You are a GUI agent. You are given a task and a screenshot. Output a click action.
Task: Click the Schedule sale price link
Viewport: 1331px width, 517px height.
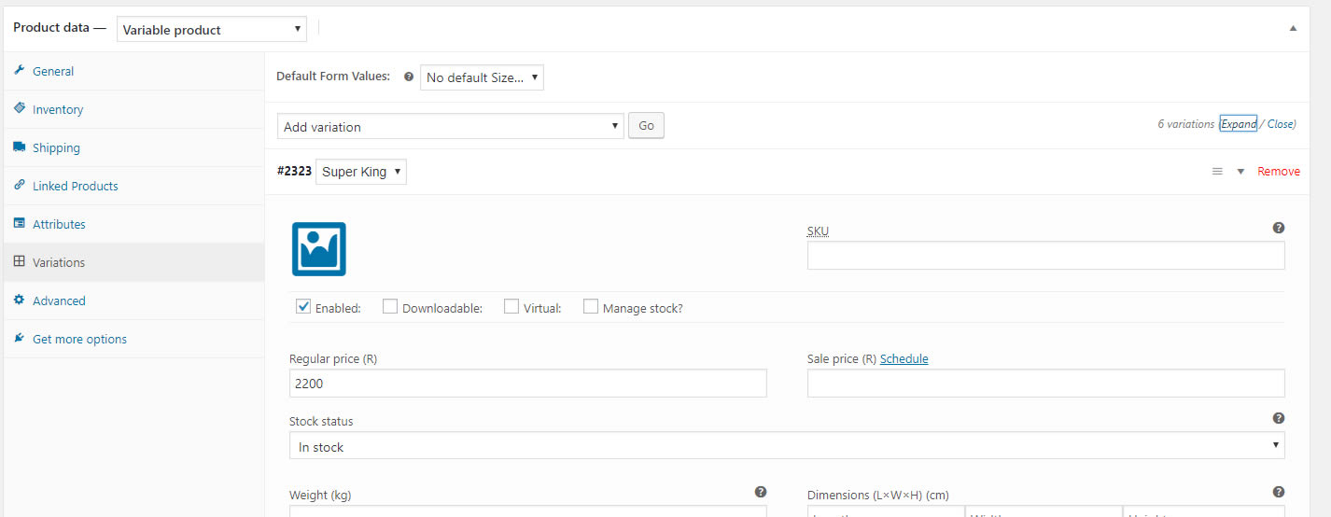coord(904,359)
